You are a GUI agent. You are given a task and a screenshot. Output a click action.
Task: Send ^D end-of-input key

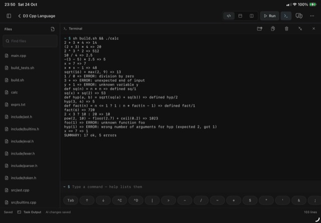click(x=136, y=200)
